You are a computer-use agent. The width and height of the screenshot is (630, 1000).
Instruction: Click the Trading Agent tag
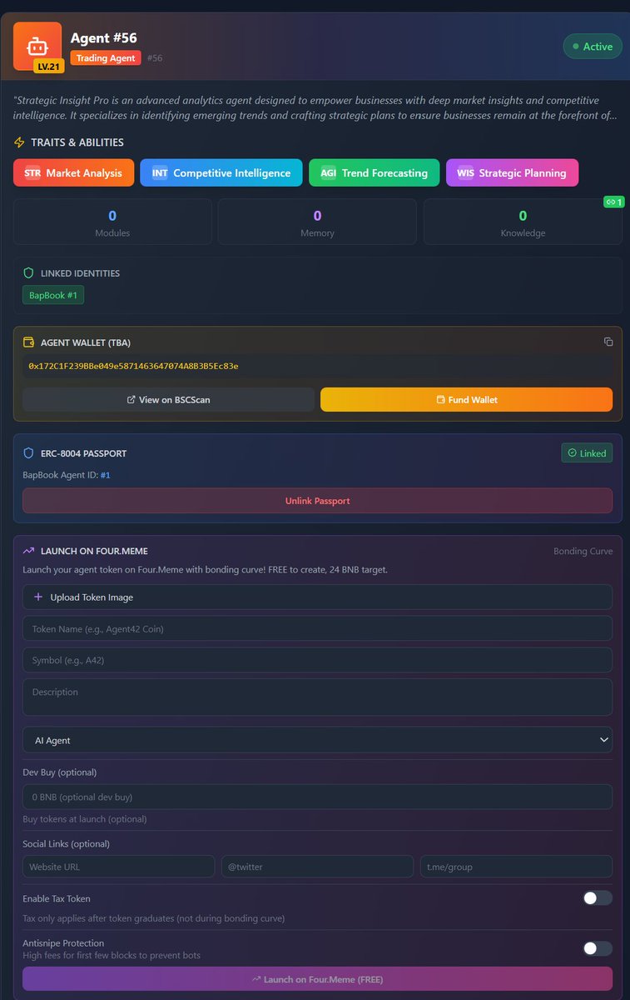(x=106, y=58)
